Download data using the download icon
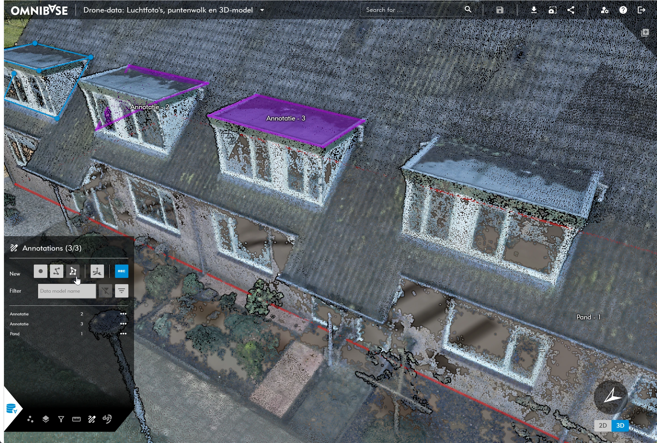Viewport: 657px width, 443px height. point(534,10)
